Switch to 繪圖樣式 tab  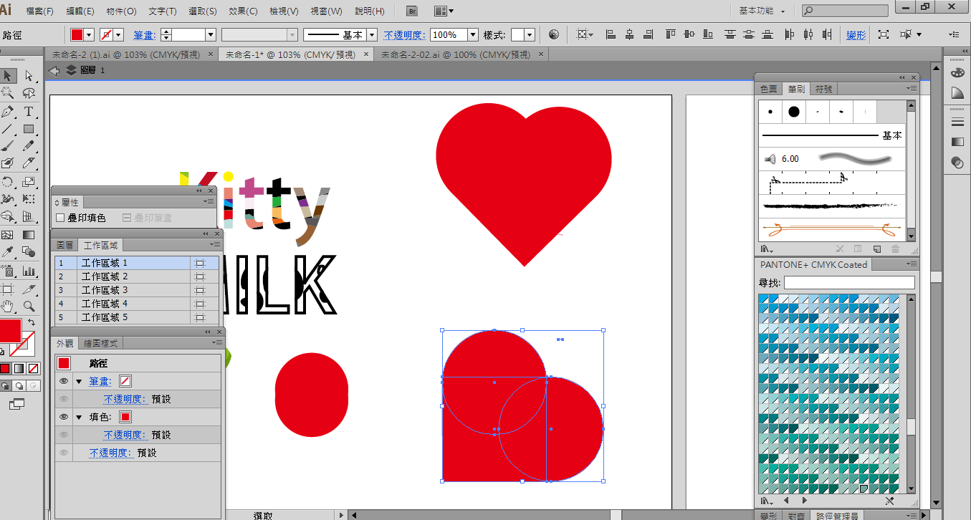(x=102, y=344)
